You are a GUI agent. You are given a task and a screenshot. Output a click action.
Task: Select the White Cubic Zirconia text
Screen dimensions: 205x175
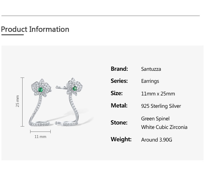click(164, 127)
